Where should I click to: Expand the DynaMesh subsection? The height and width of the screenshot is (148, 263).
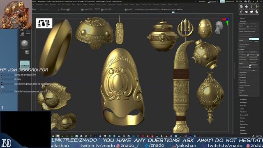tap(242, 78)
